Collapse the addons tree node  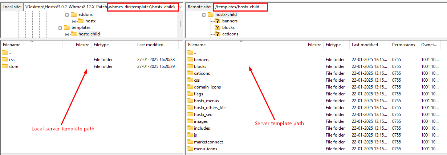(x=67, y=14)
